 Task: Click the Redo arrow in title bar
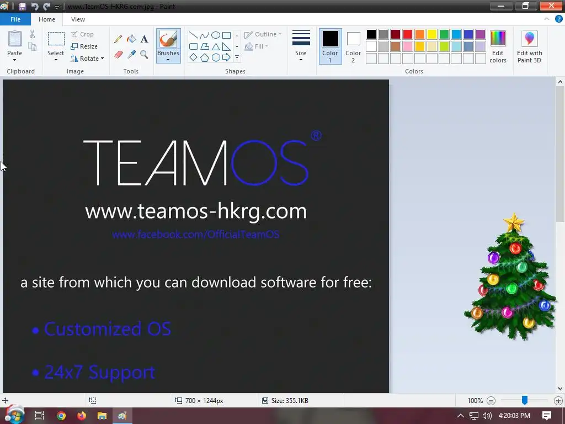(x=46, y=6)
